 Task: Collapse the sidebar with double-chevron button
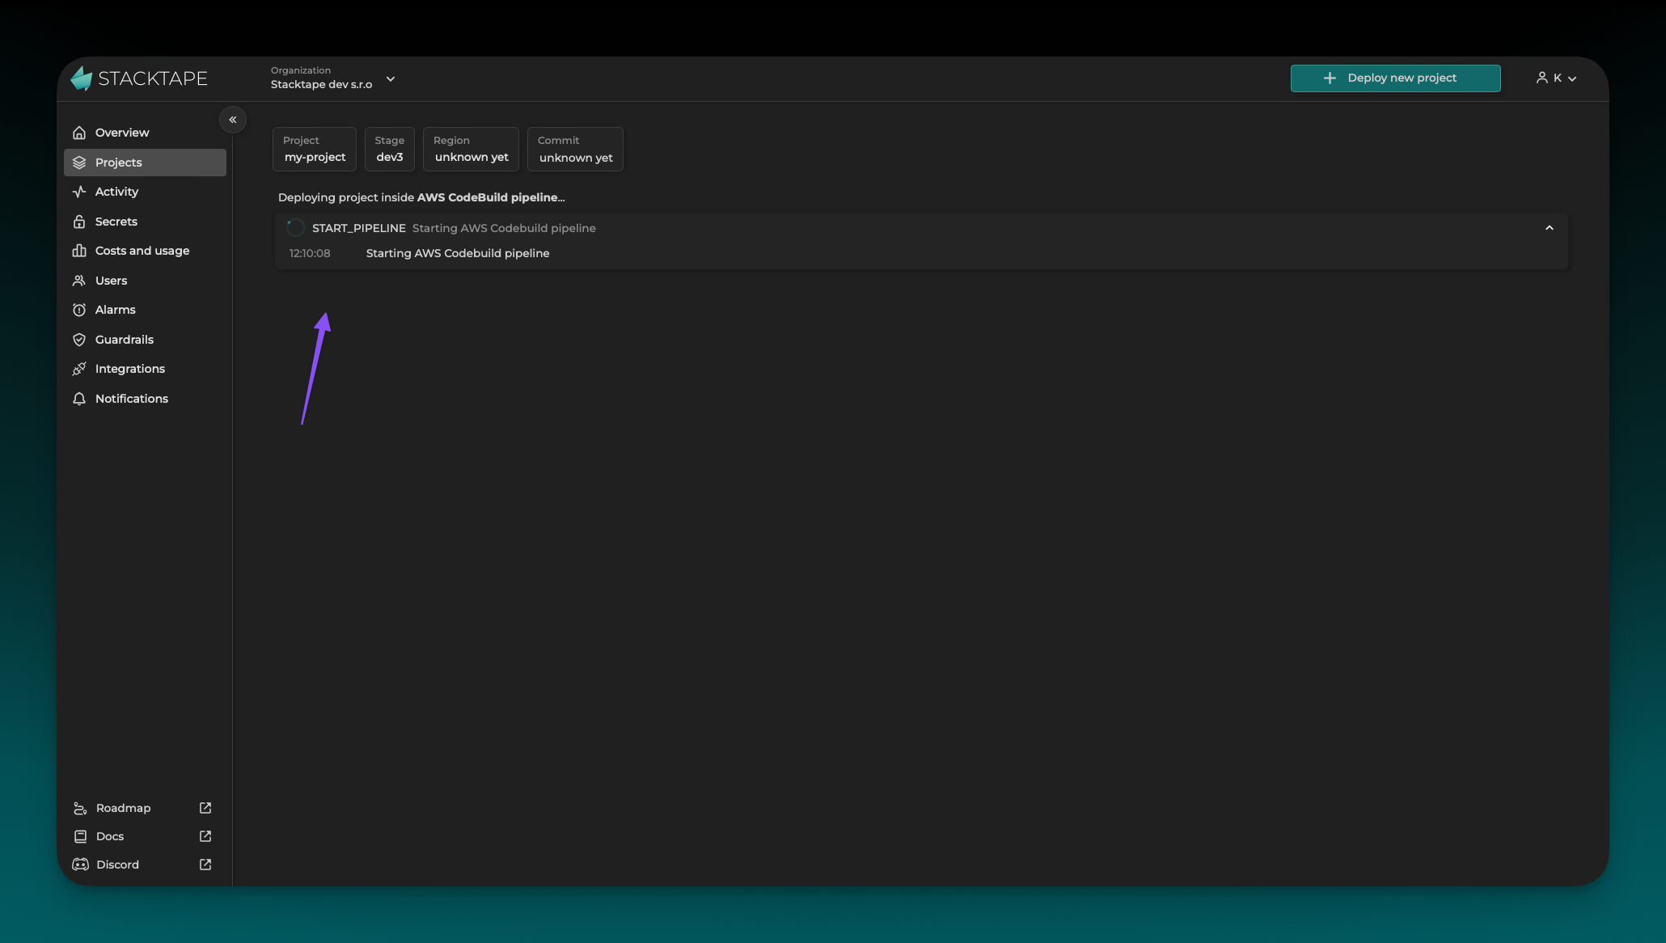point(233,120)
